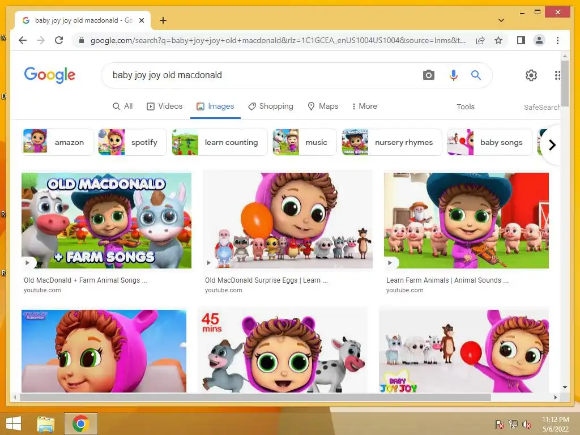This screenshot has height=435, width=580.
Task: Open the tab search chevron
Action: (501, 20)
